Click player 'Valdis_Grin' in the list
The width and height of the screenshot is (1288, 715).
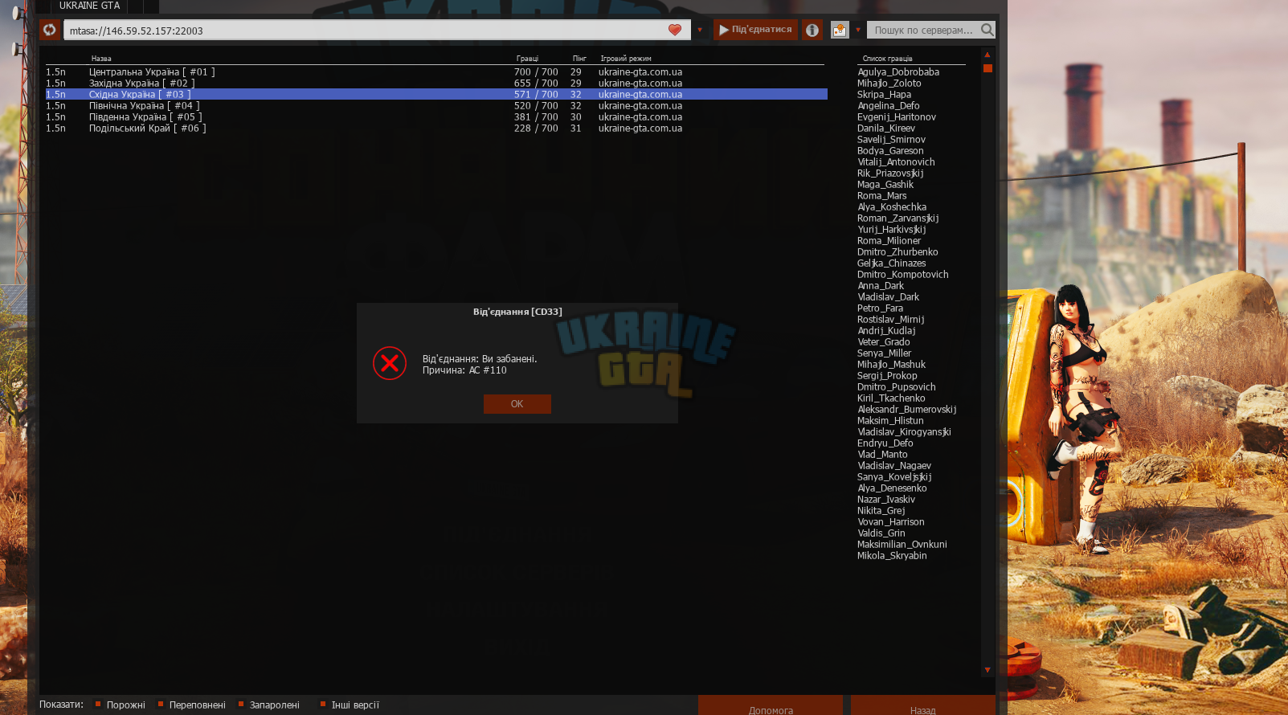coord(881,533)
